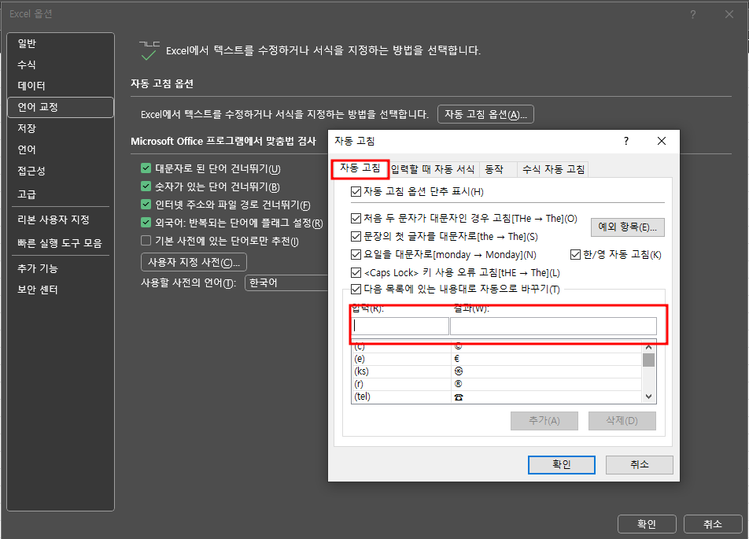Toggle Caps Lock 키 사용 오류 고침 checkbox
Screen dimensions: 749x539
(x=356, y=272)
